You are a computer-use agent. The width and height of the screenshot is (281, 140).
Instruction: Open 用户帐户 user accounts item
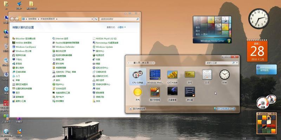(x=58, y=97)
